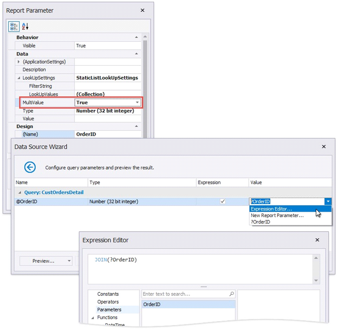
Task: Click the Alphabetical sort icon in property grid
Action: (x=25, y=26)
